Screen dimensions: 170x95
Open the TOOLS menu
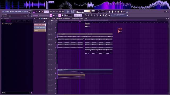tap(23, 12)
